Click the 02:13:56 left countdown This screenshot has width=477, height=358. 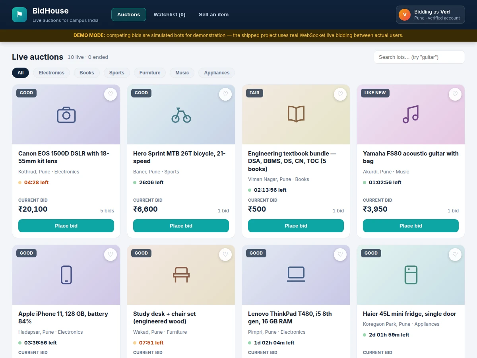click(270, 190)
